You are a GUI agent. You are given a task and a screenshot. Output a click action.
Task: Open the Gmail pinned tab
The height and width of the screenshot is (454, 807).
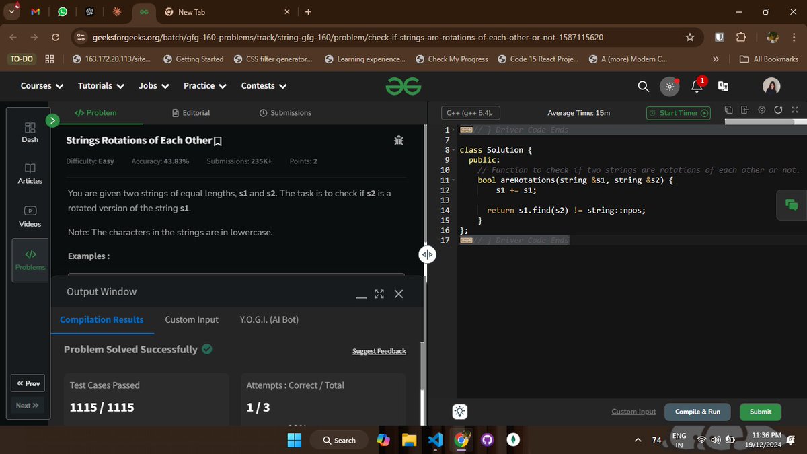pyautogui.click(x=36, y=11)
